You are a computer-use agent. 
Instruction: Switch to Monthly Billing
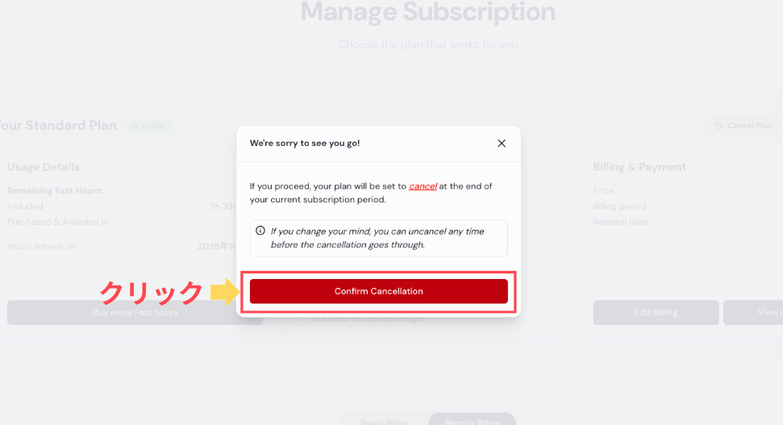point(472,422)
